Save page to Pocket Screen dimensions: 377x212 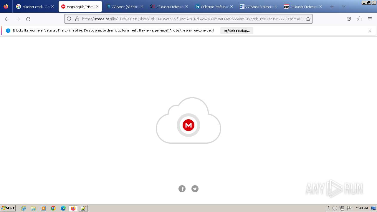349,19
